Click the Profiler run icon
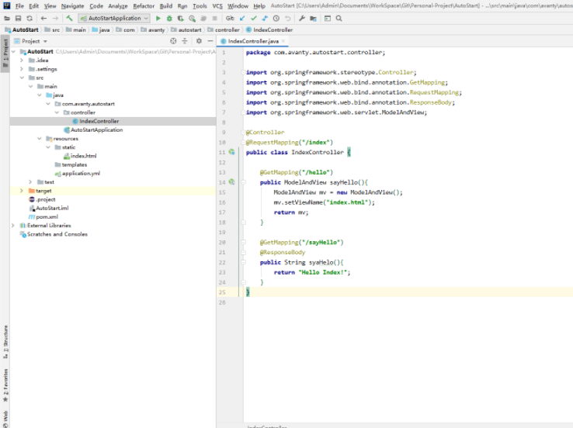Screen dimensions: 573x428 [x=192, y=19]
